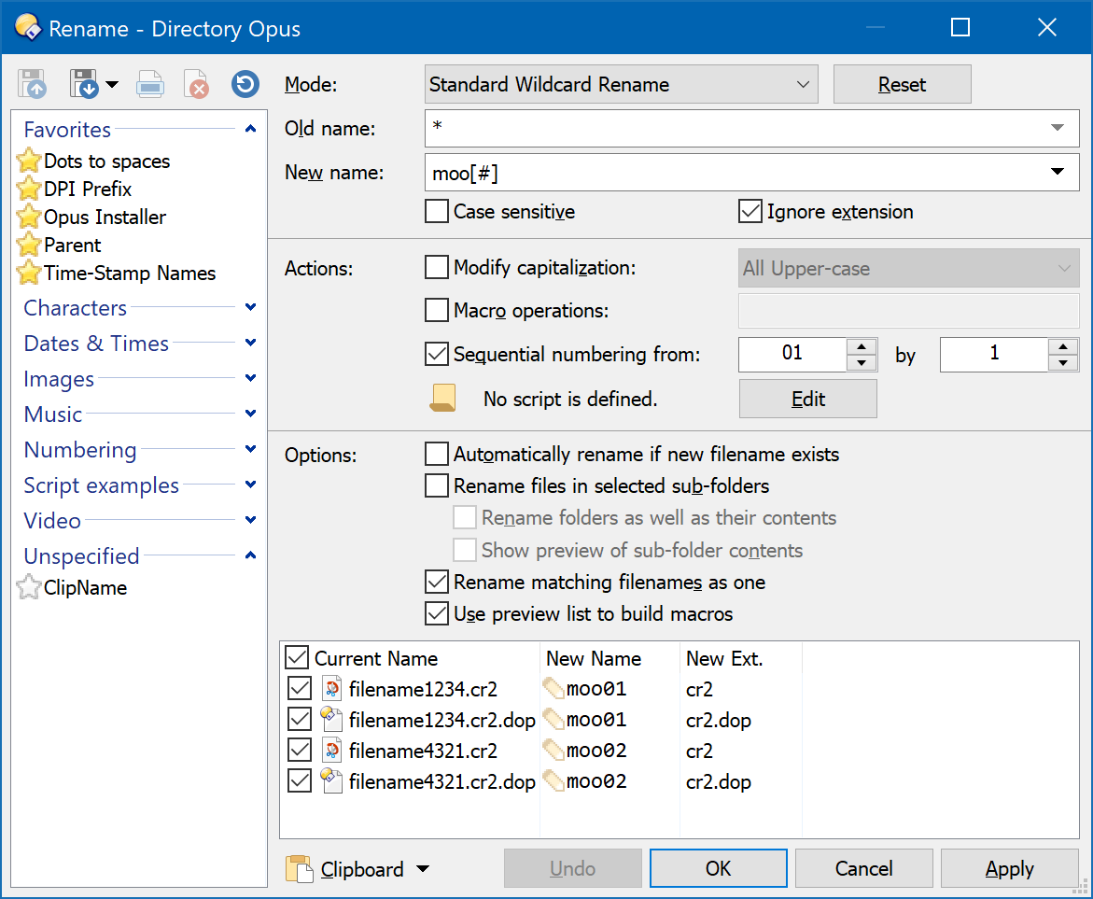Image resolution: width=1093 pixels, height=899 pixels.
Task: Uncheck filename4321.cr2.dop in preview list
Action: click(x=300, y=780)
